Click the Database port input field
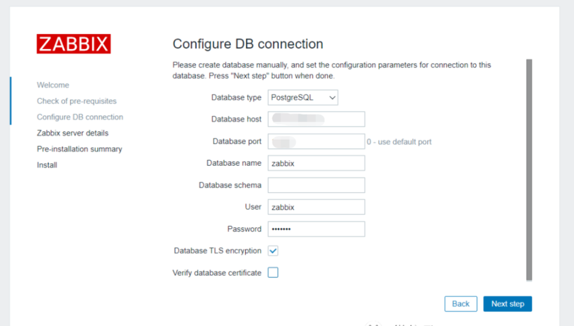The width and height of the screenshot is (574, 326). pos(316,141)
